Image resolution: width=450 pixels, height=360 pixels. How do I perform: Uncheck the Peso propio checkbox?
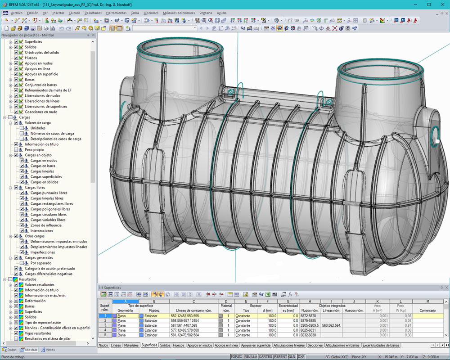pyautogui.click(x=16, y=150)
